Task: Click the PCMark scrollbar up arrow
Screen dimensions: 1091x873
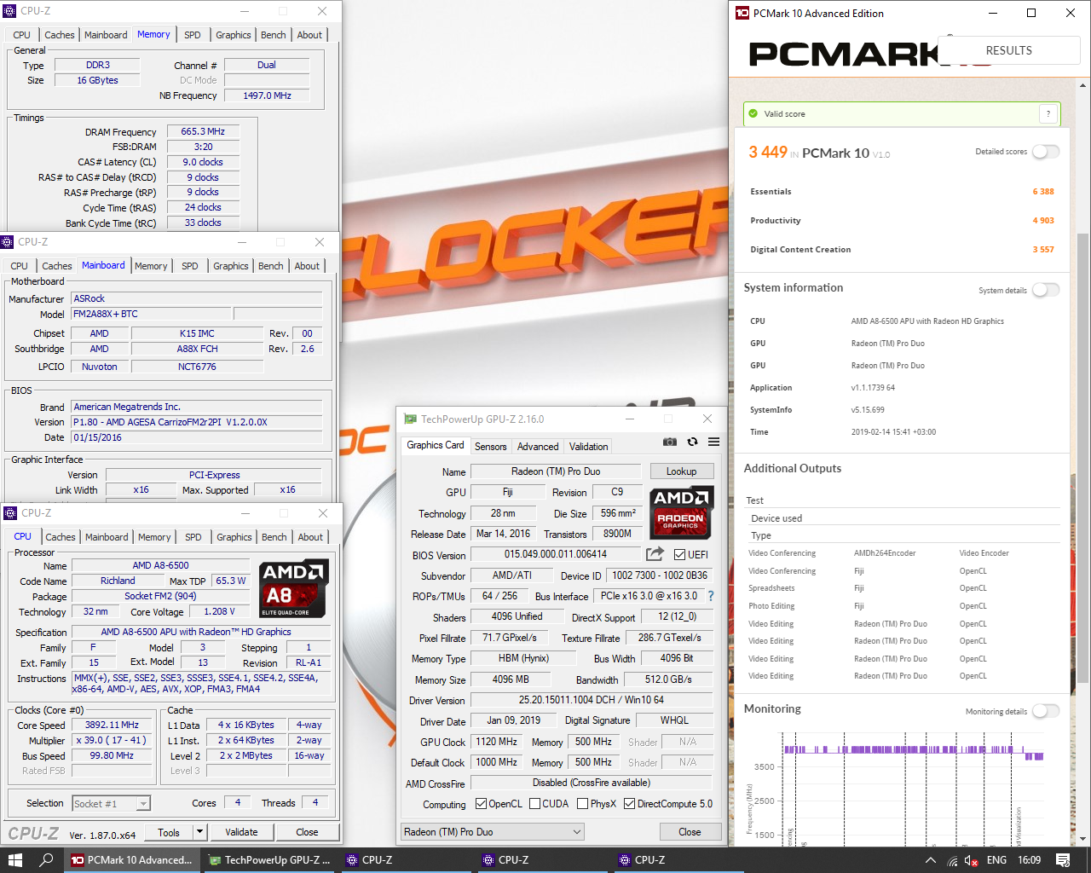Action: (x=1082, y=85)
